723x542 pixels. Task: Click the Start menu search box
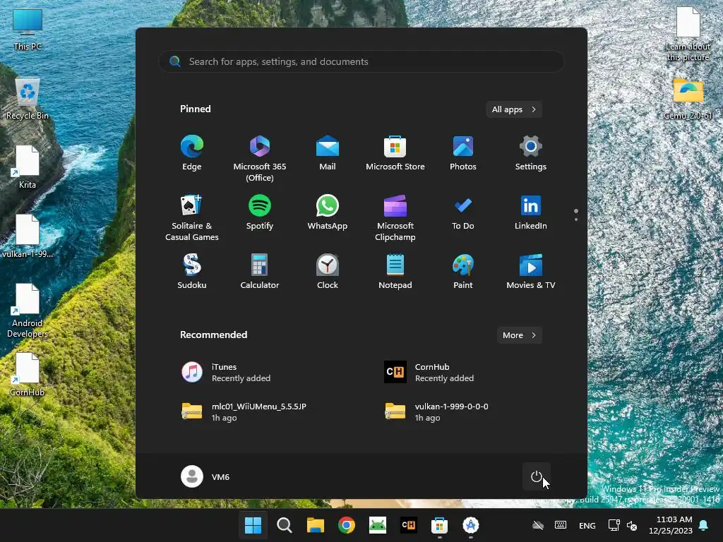coord(361,61)
